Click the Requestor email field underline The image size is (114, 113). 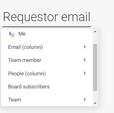pos(47,27)
